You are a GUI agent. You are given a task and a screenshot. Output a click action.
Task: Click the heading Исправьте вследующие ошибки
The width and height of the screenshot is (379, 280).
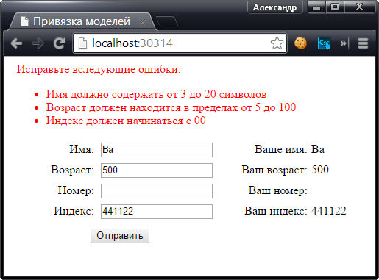(x=99, y=69)
